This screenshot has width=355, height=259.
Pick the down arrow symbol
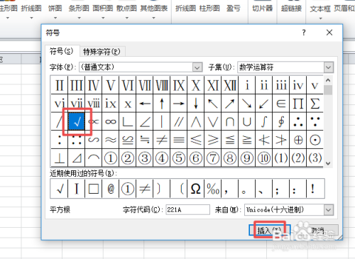pyautogui.click(x=196, y=104)
